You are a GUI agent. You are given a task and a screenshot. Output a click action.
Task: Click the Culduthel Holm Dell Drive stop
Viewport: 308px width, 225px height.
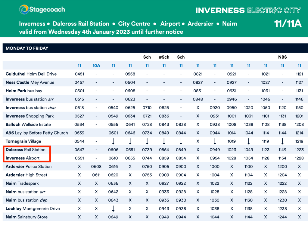(31, 74)
